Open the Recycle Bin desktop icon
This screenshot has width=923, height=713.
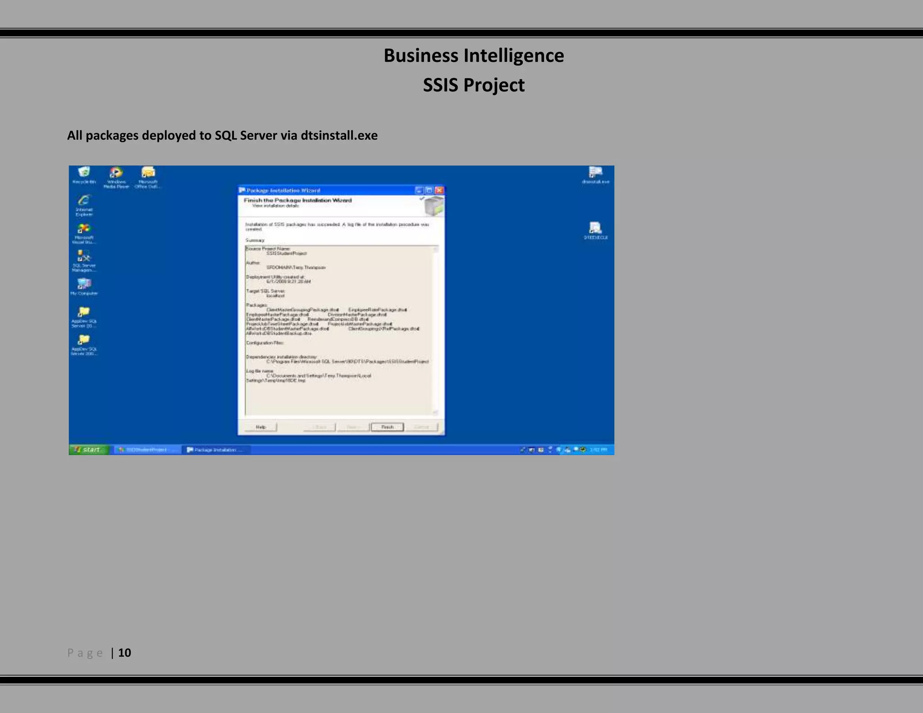click(84, 173)
